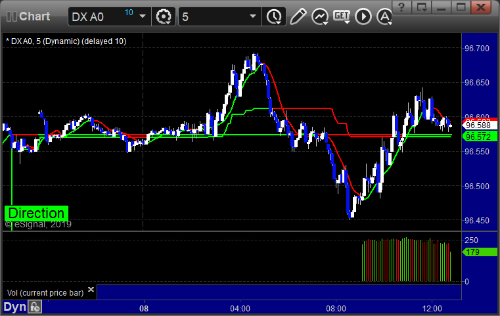Click the Chart window grip icon
This screenshot has height=316, width=500.
point(11,16)
